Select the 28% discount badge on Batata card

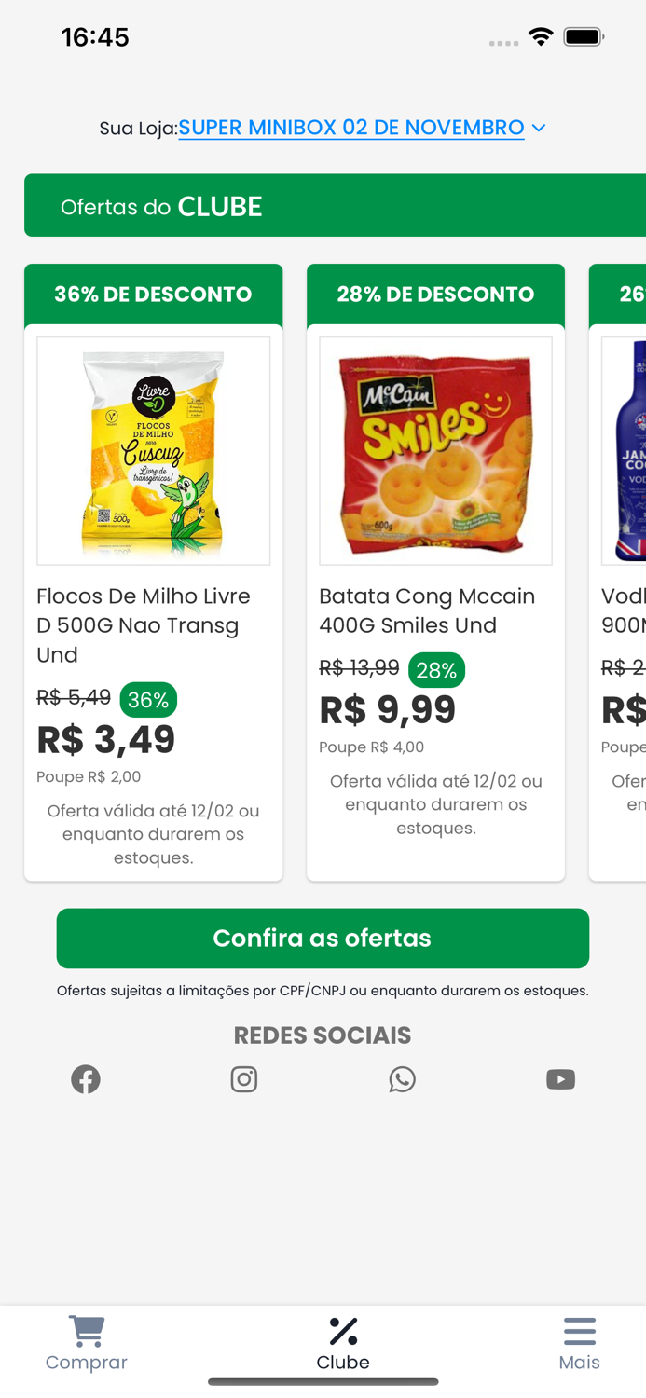click(436, 668)
